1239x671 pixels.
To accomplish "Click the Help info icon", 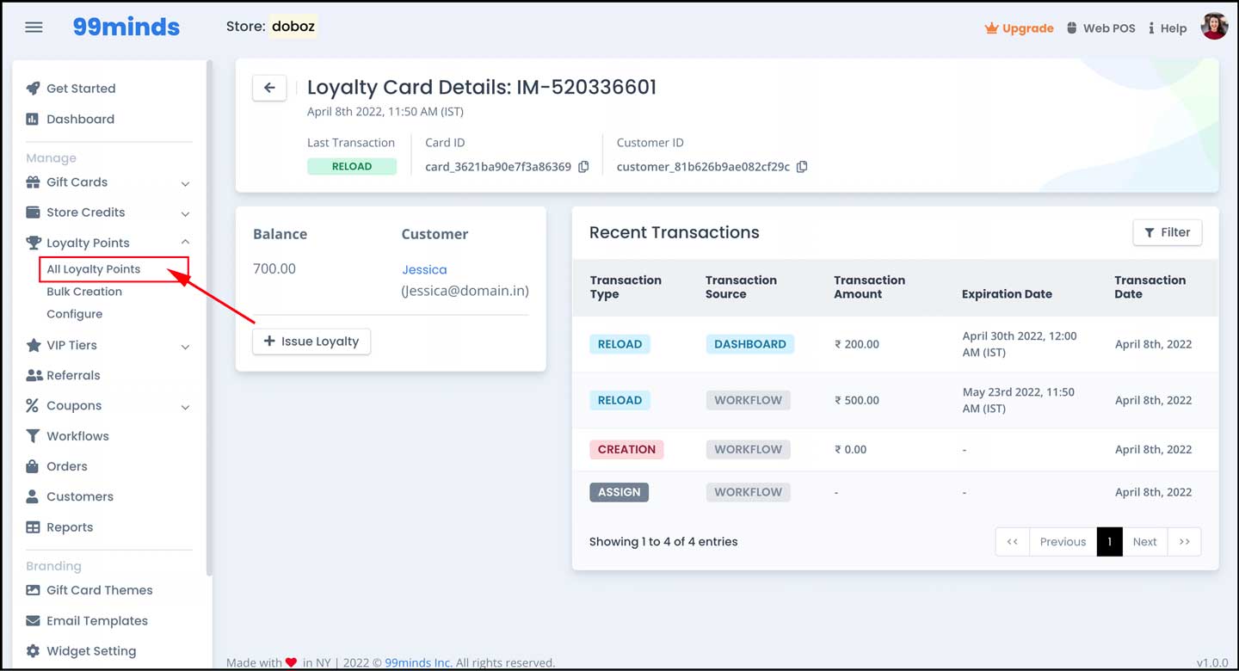I will click(1151, 28).
